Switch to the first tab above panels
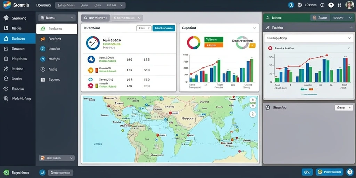This screenshot has width=356, height=178. click(x=96, y=18)
